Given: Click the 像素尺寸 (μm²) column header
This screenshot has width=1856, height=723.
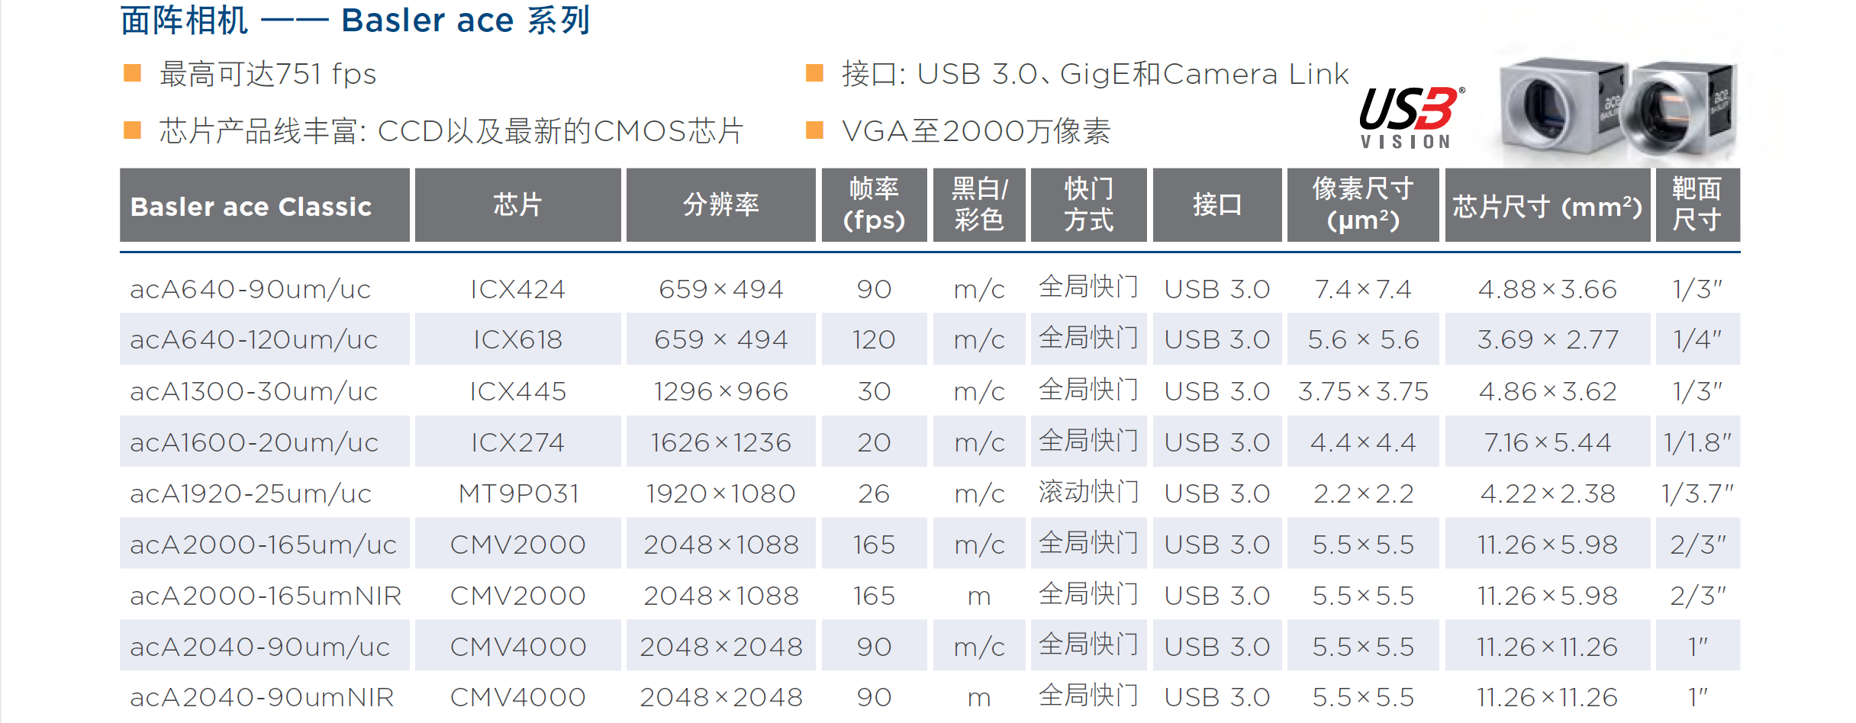Looking at the screenshot, I should click(x=1363, y=206).
